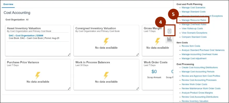Open DAC - Cost Organization link
This screenshot has height=103, width=229.
pos(26,35)
